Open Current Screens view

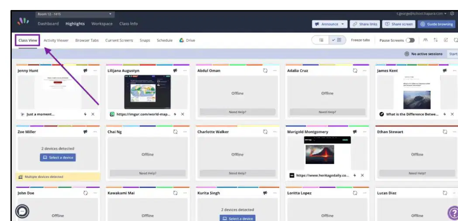(x=119, y=40)
